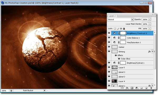Open the Fill slider arrow
The image size is (158, 95).
pyautogui.click(x=149, y=29)
